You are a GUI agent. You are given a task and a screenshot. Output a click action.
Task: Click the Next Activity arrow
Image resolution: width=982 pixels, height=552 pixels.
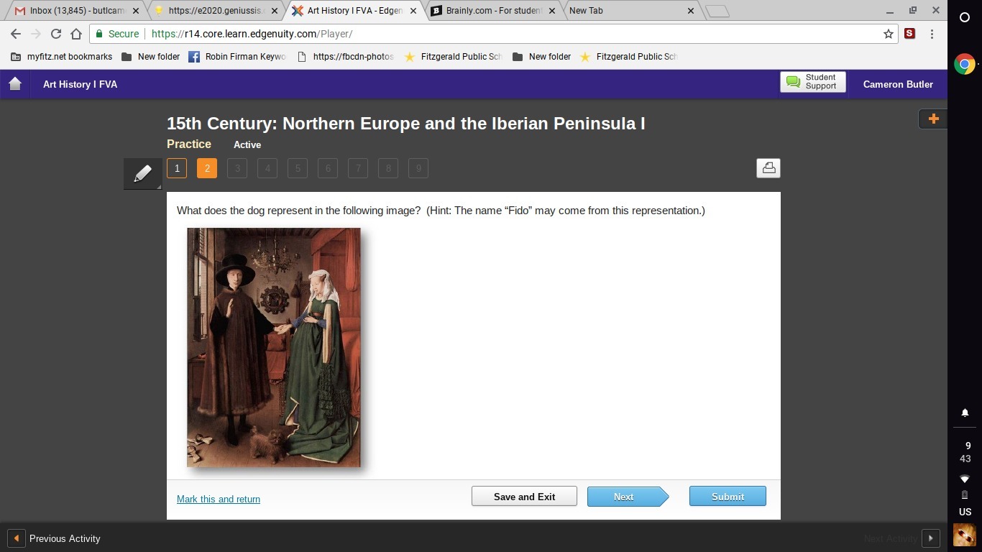tap(931, 538)
